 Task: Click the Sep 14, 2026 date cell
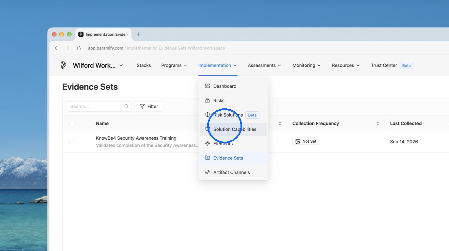coord(404,142)
